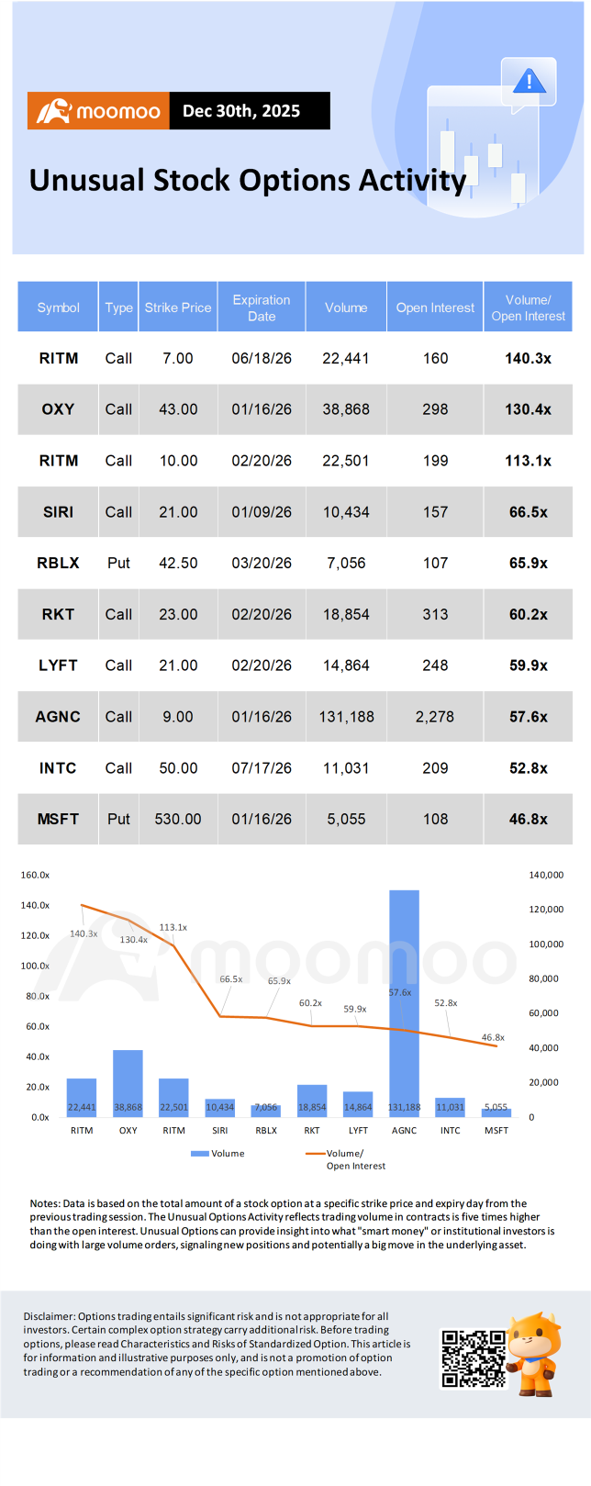Select the AGNC symbol in the table

59,717
